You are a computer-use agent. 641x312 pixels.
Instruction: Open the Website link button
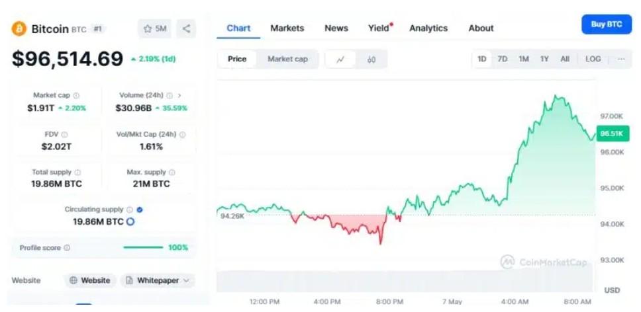[90, 280]
